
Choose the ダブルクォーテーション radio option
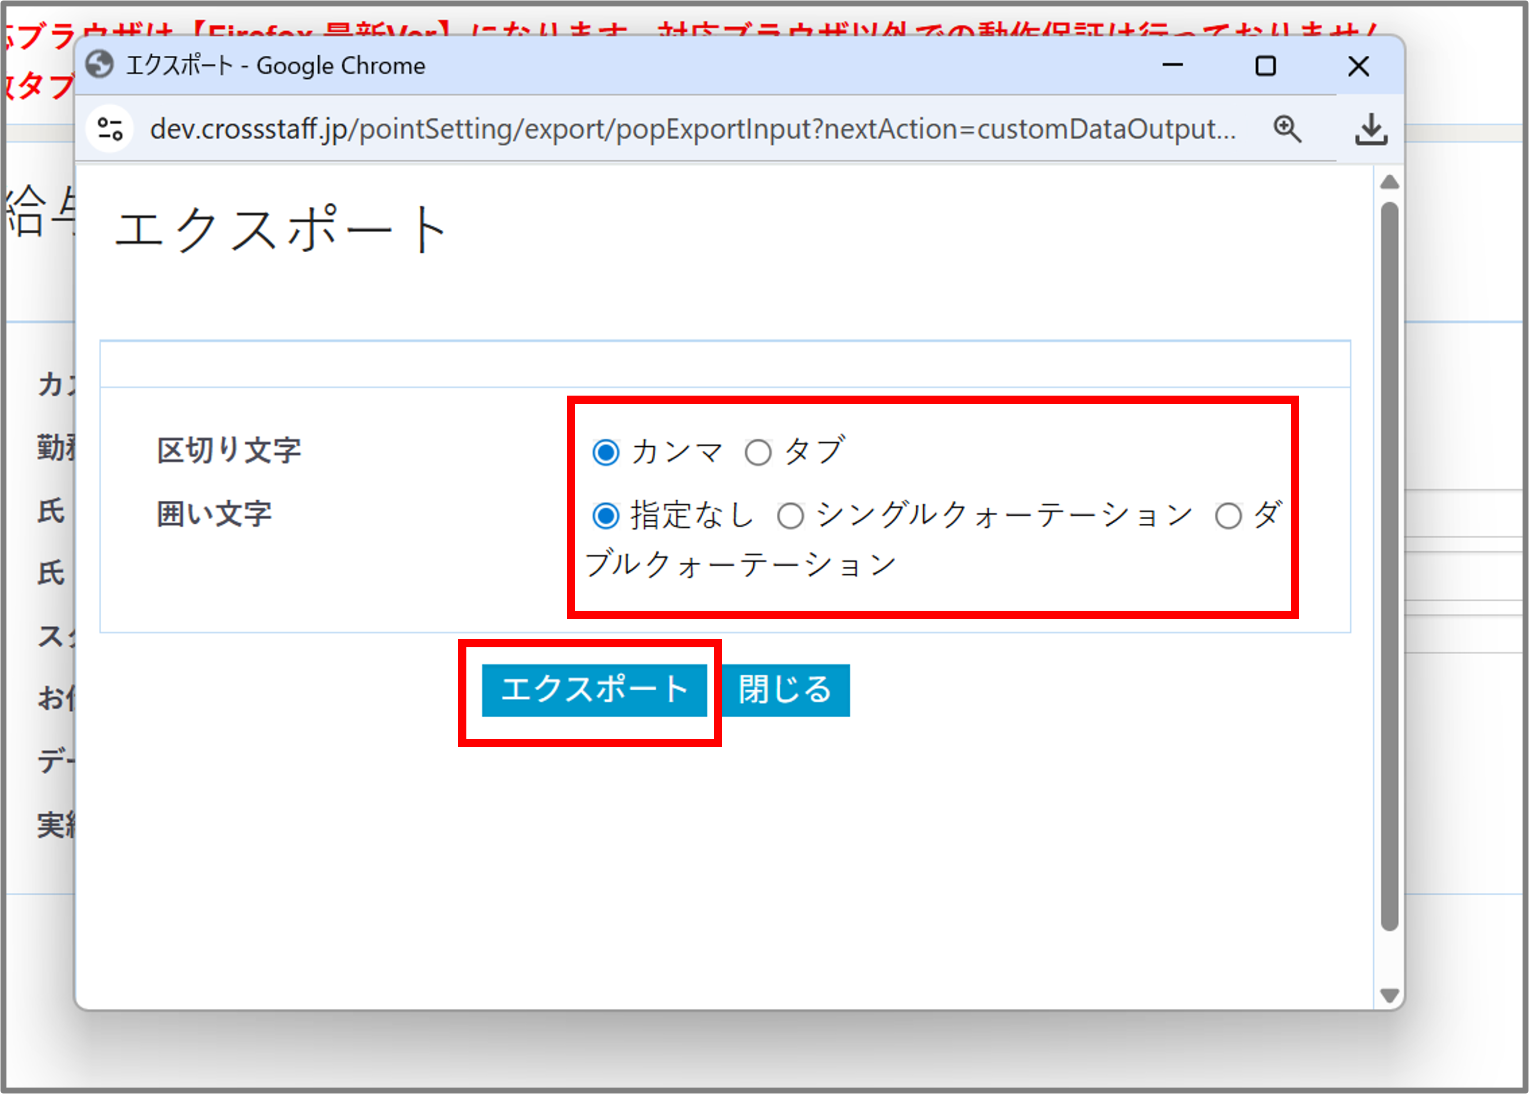(x=1228, y=517)
